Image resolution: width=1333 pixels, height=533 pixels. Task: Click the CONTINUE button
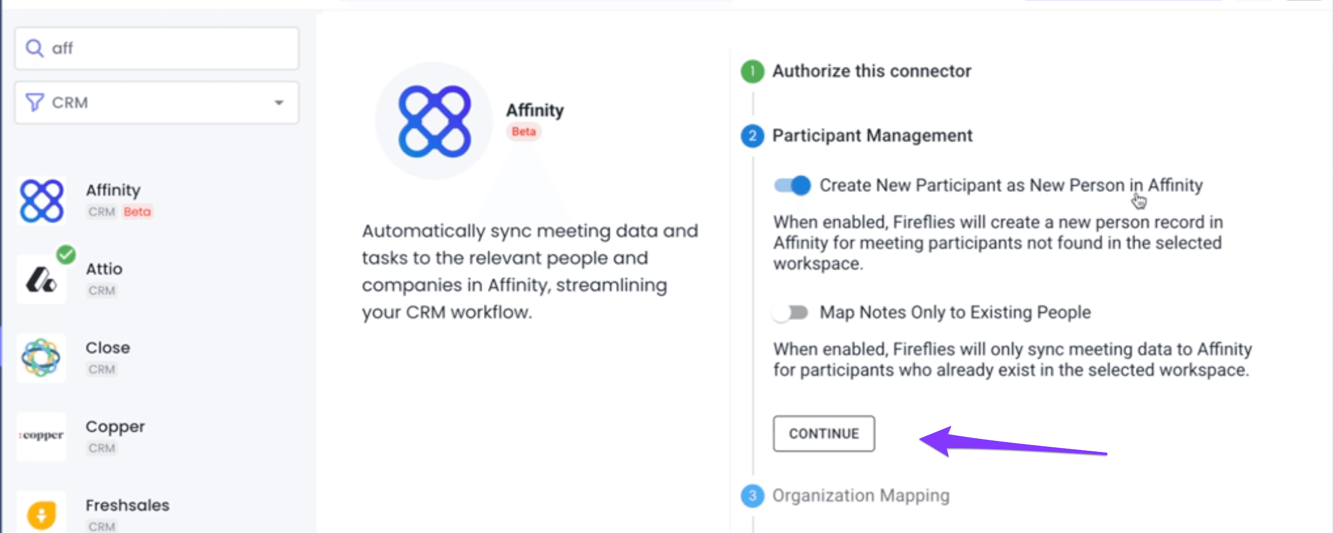tap(824, 434)
